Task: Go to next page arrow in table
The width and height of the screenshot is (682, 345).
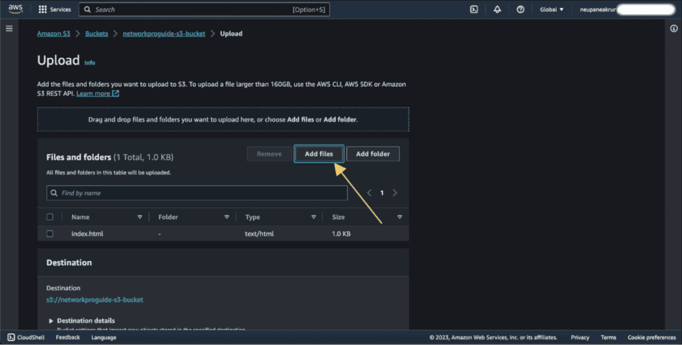Action: click(x=395, y=192)
